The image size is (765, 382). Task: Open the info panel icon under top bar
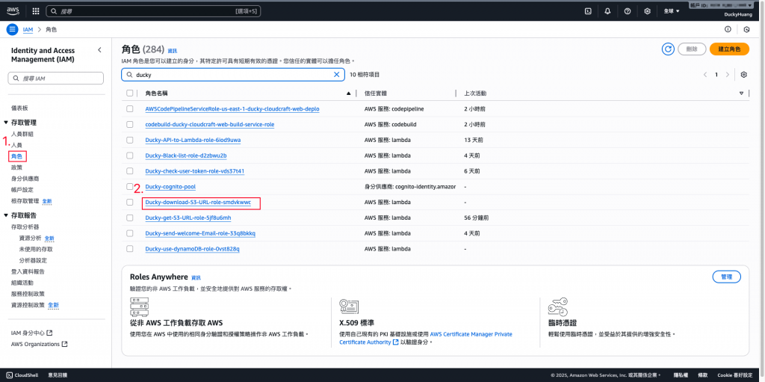point(728,29)
